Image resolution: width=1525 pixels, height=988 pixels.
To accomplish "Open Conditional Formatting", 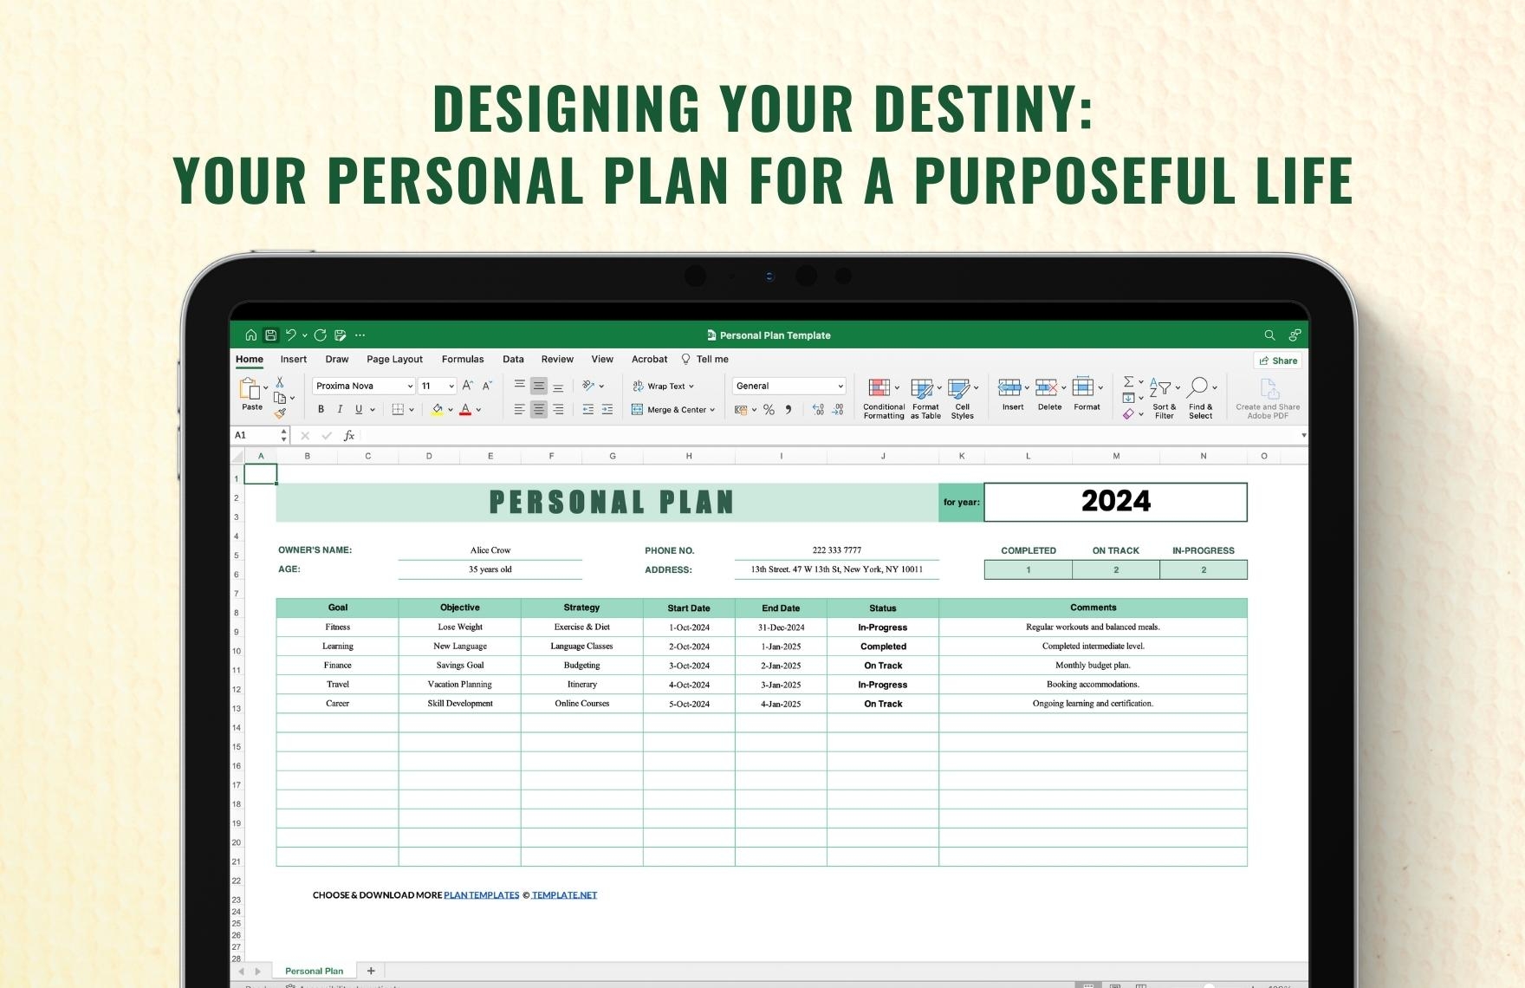I will 883,398.
